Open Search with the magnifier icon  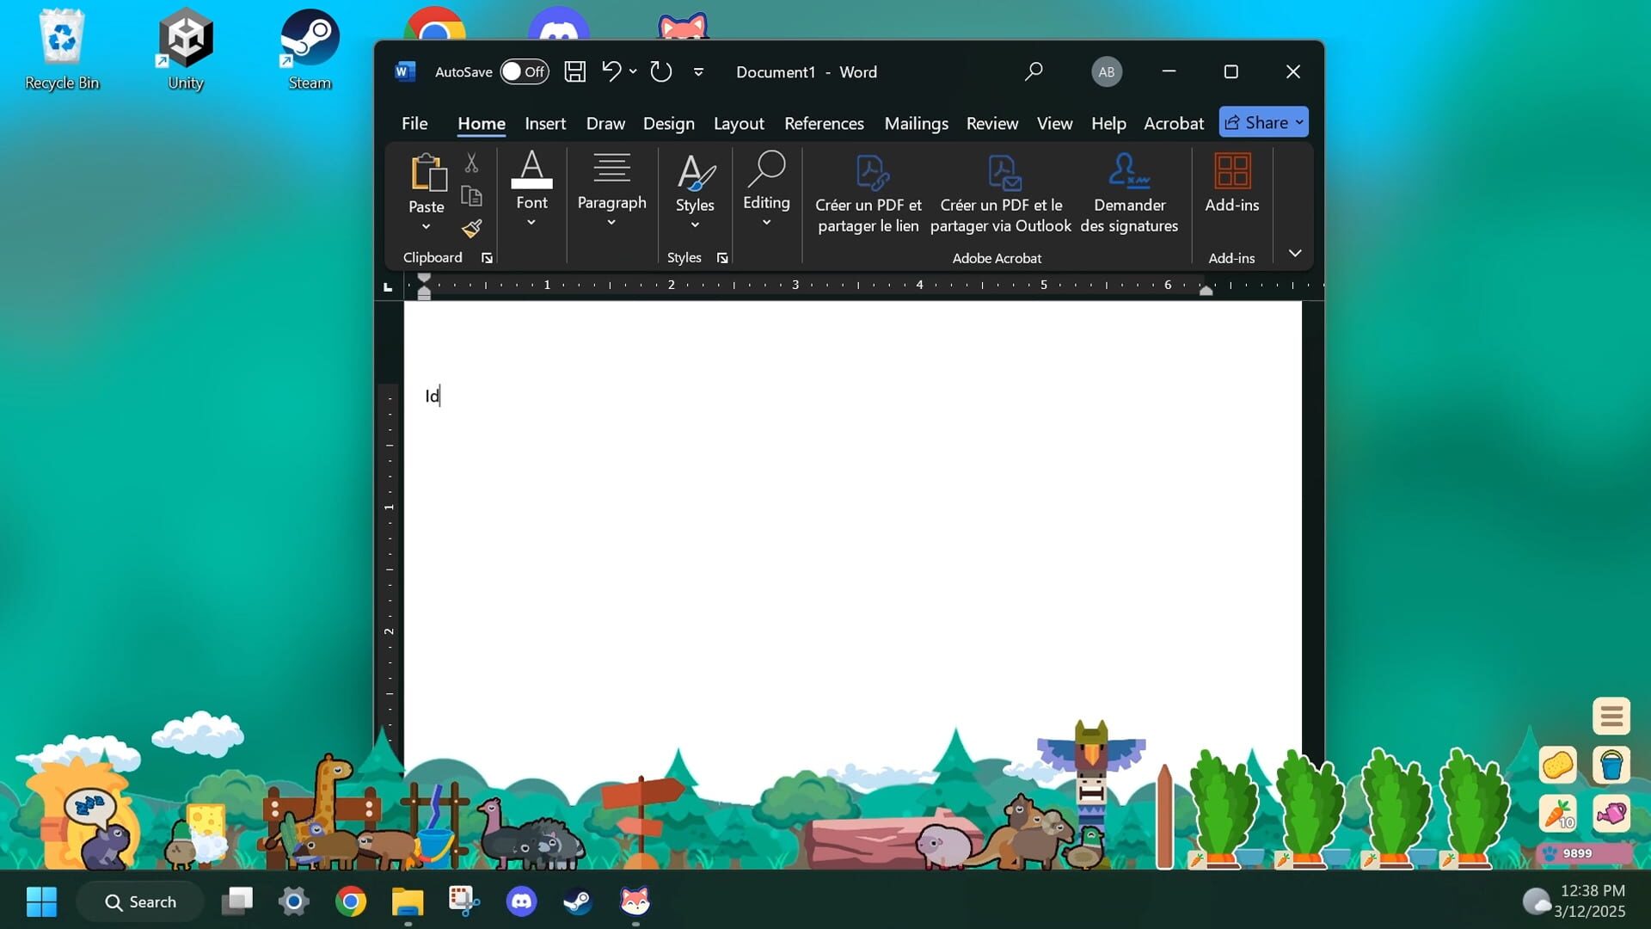1033,71
